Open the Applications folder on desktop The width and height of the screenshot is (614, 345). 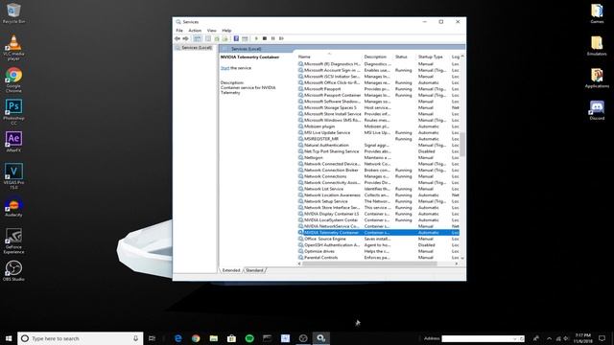(x=597, y=78)
